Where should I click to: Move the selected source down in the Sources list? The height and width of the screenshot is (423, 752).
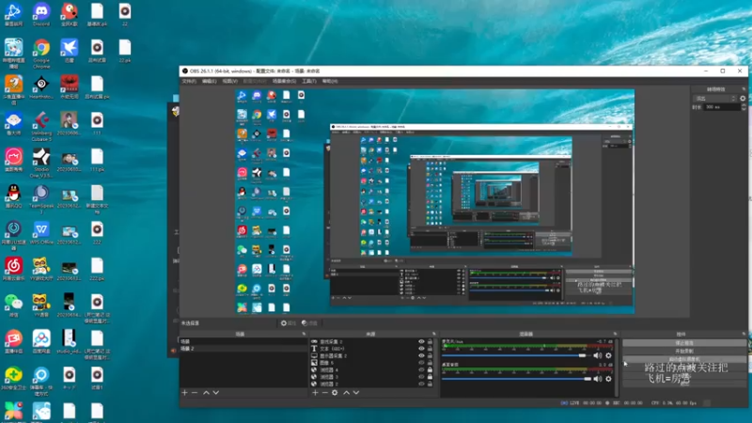[356, 392]
